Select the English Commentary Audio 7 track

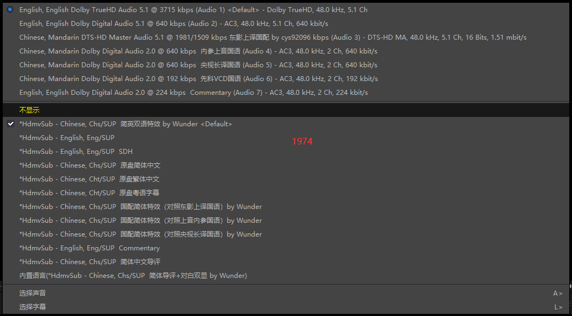193,93
